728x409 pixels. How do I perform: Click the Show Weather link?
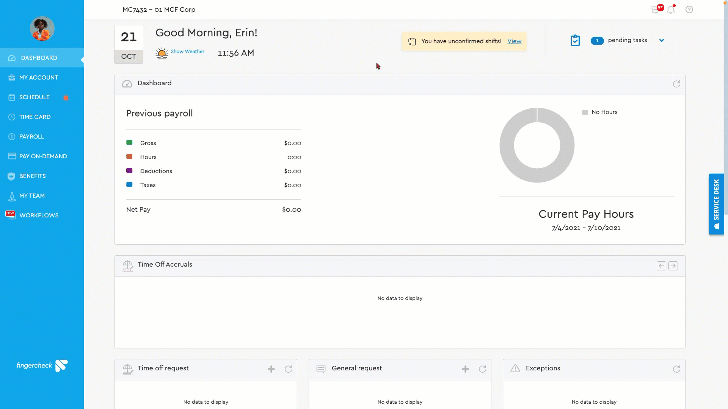pyautogui.click(x=187, y=52)
